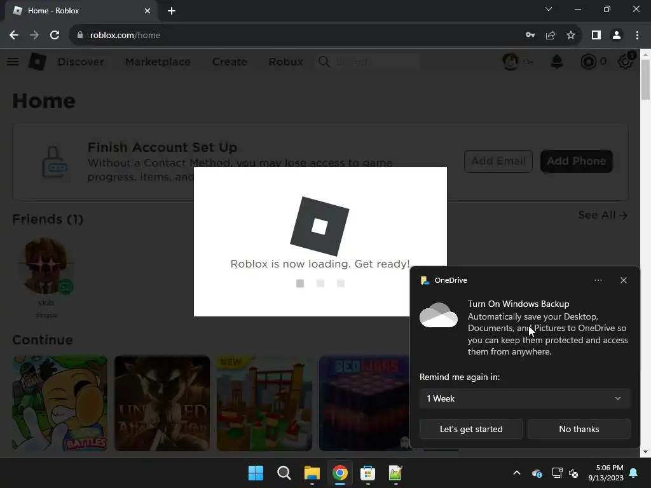This screenshot has width=651, height=488.
Task: Share this page icon
Action: coord(551,36)
